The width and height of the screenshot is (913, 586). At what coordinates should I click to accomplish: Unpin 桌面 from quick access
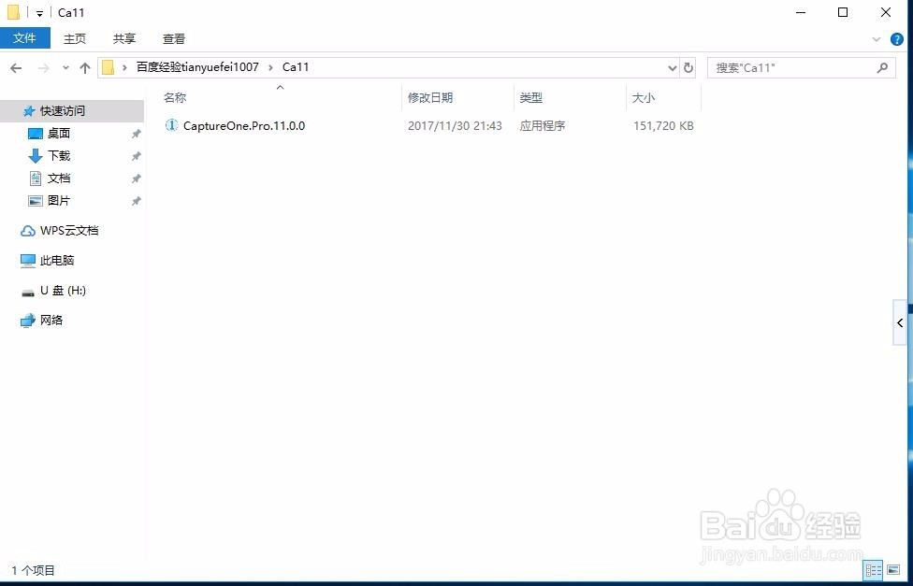pos(136,134)
